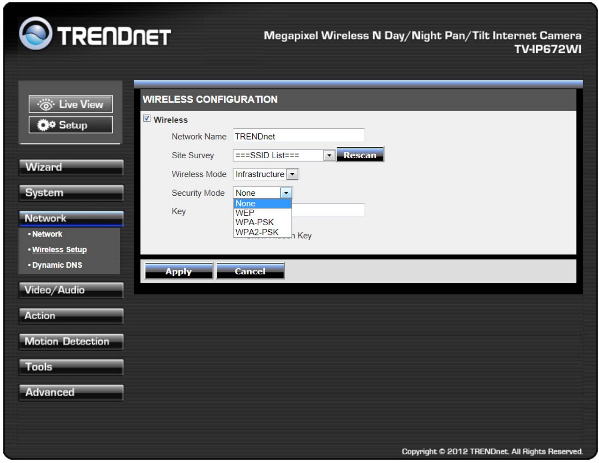Choose WPA-PSK security mode option
599x463 pixels.
263,222
